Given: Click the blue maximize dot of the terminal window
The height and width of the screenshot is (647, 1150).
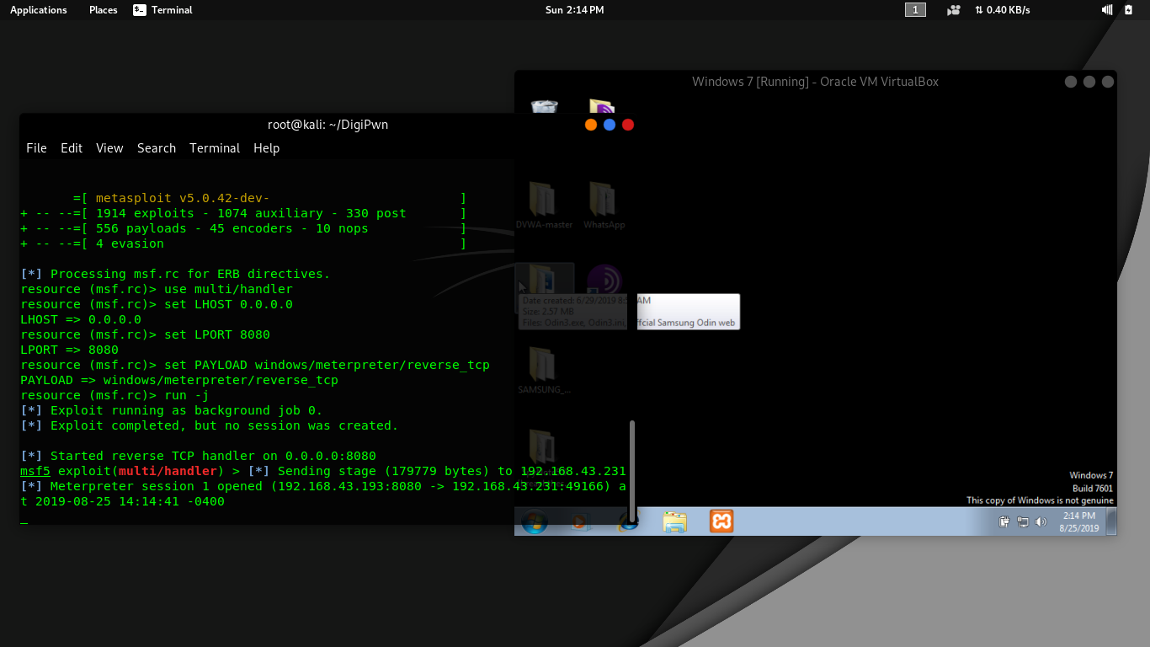Looking at the screenshot, I should [610, 125].
